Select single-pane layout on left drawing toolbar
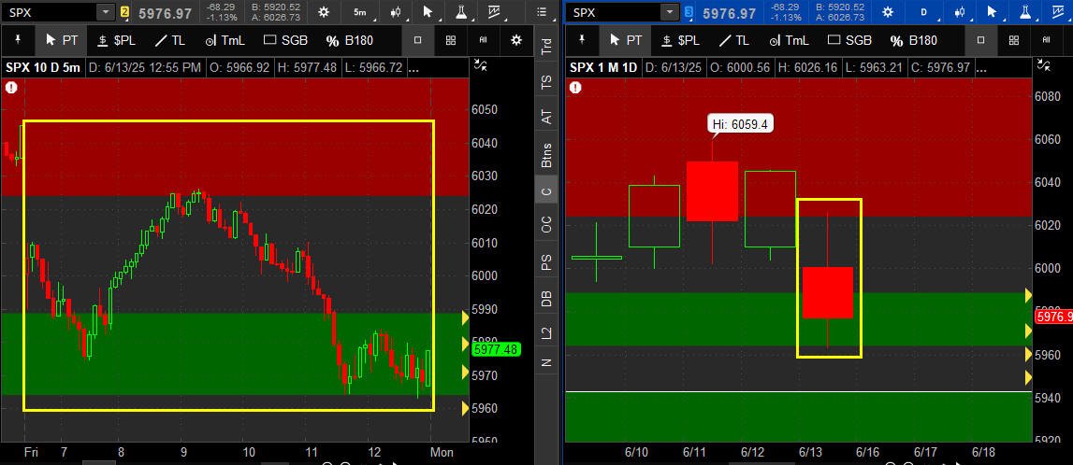Screen dimensions: 1073x465 coord(417,40)
